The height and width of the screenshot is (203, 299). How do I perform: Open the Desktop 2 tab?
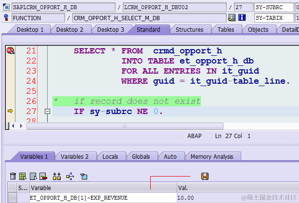tap(70, 30)
